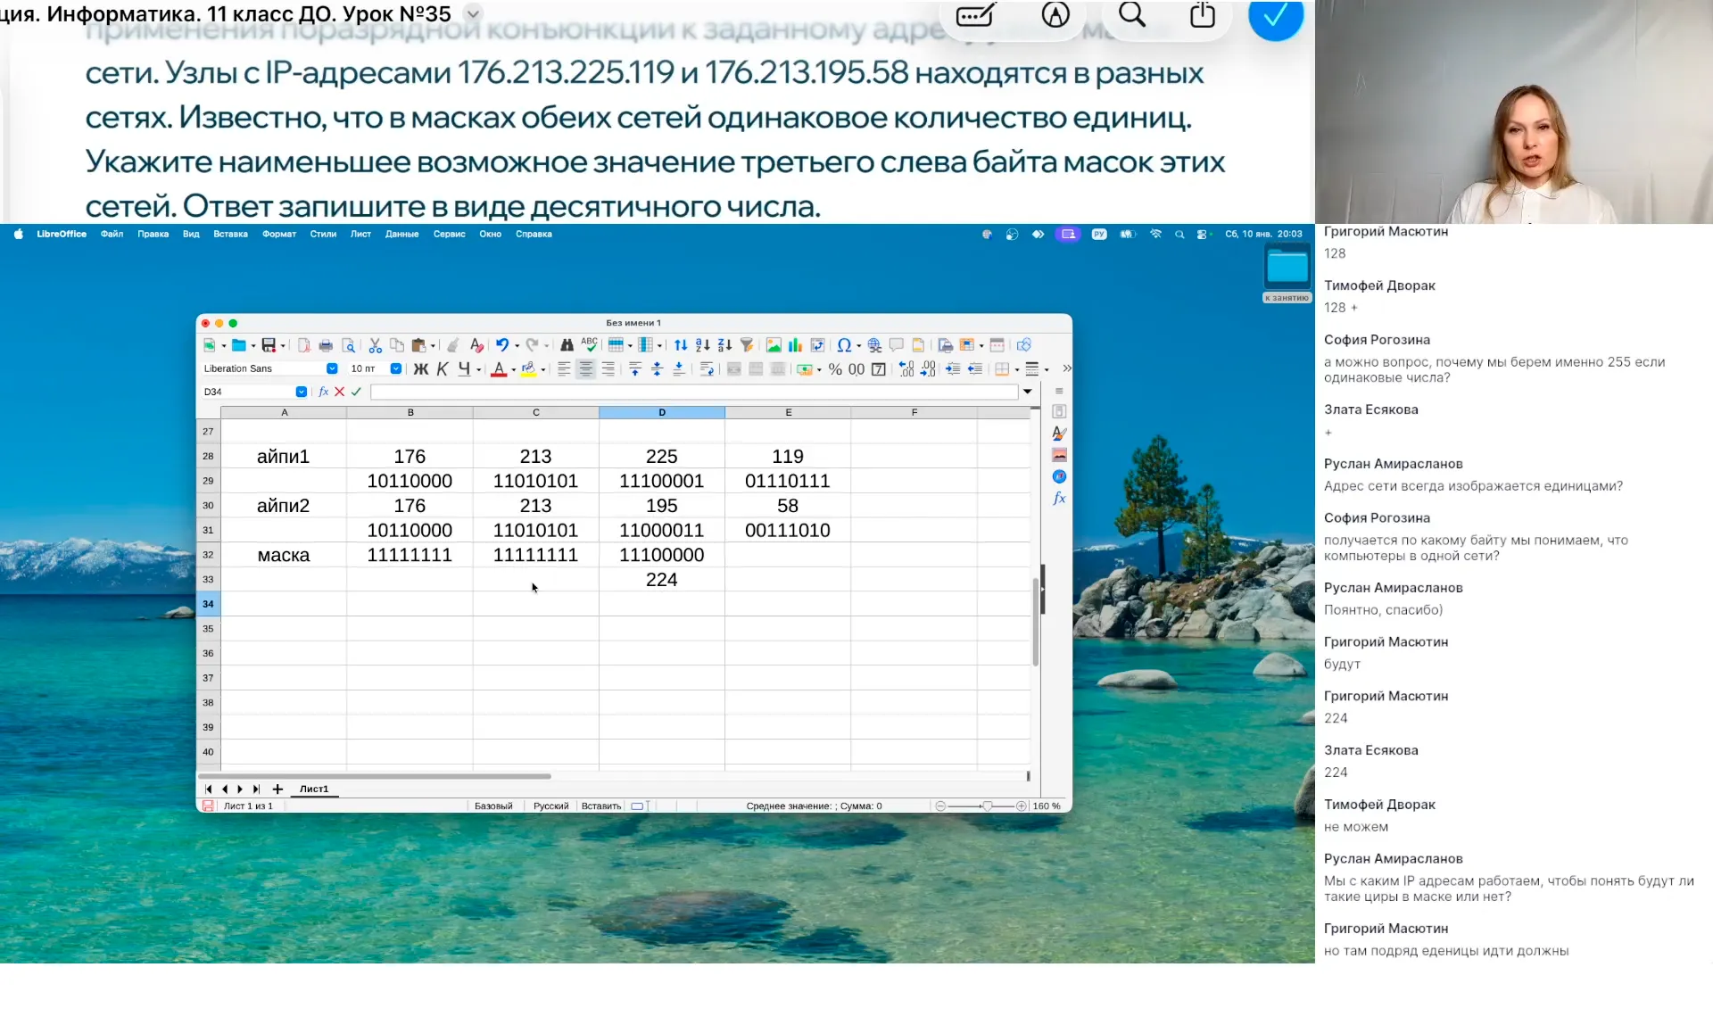Click the Insert Chart icon

795,345
